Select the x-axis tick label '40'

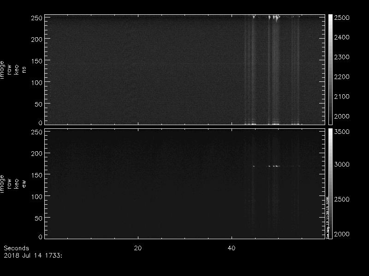point(232,248)
